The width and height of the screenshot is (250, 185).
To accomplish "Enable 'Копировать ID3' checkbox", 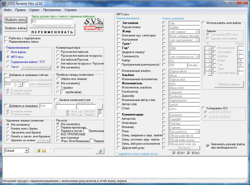I will pos(203,108).
